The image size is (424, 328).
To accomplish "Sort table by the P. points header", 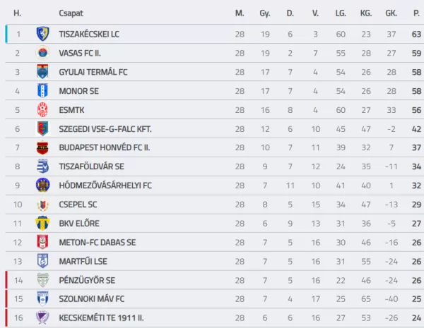I will point(416,13).
